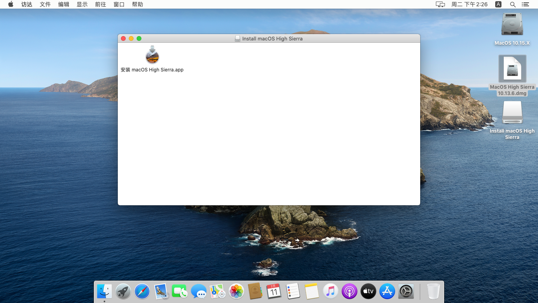Launch Launchpad from the Dock
This screenshot has width=538, height=303.
point(123,291)
